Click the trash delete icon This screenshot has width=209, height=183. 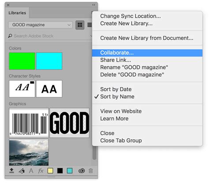click(91, 171)
